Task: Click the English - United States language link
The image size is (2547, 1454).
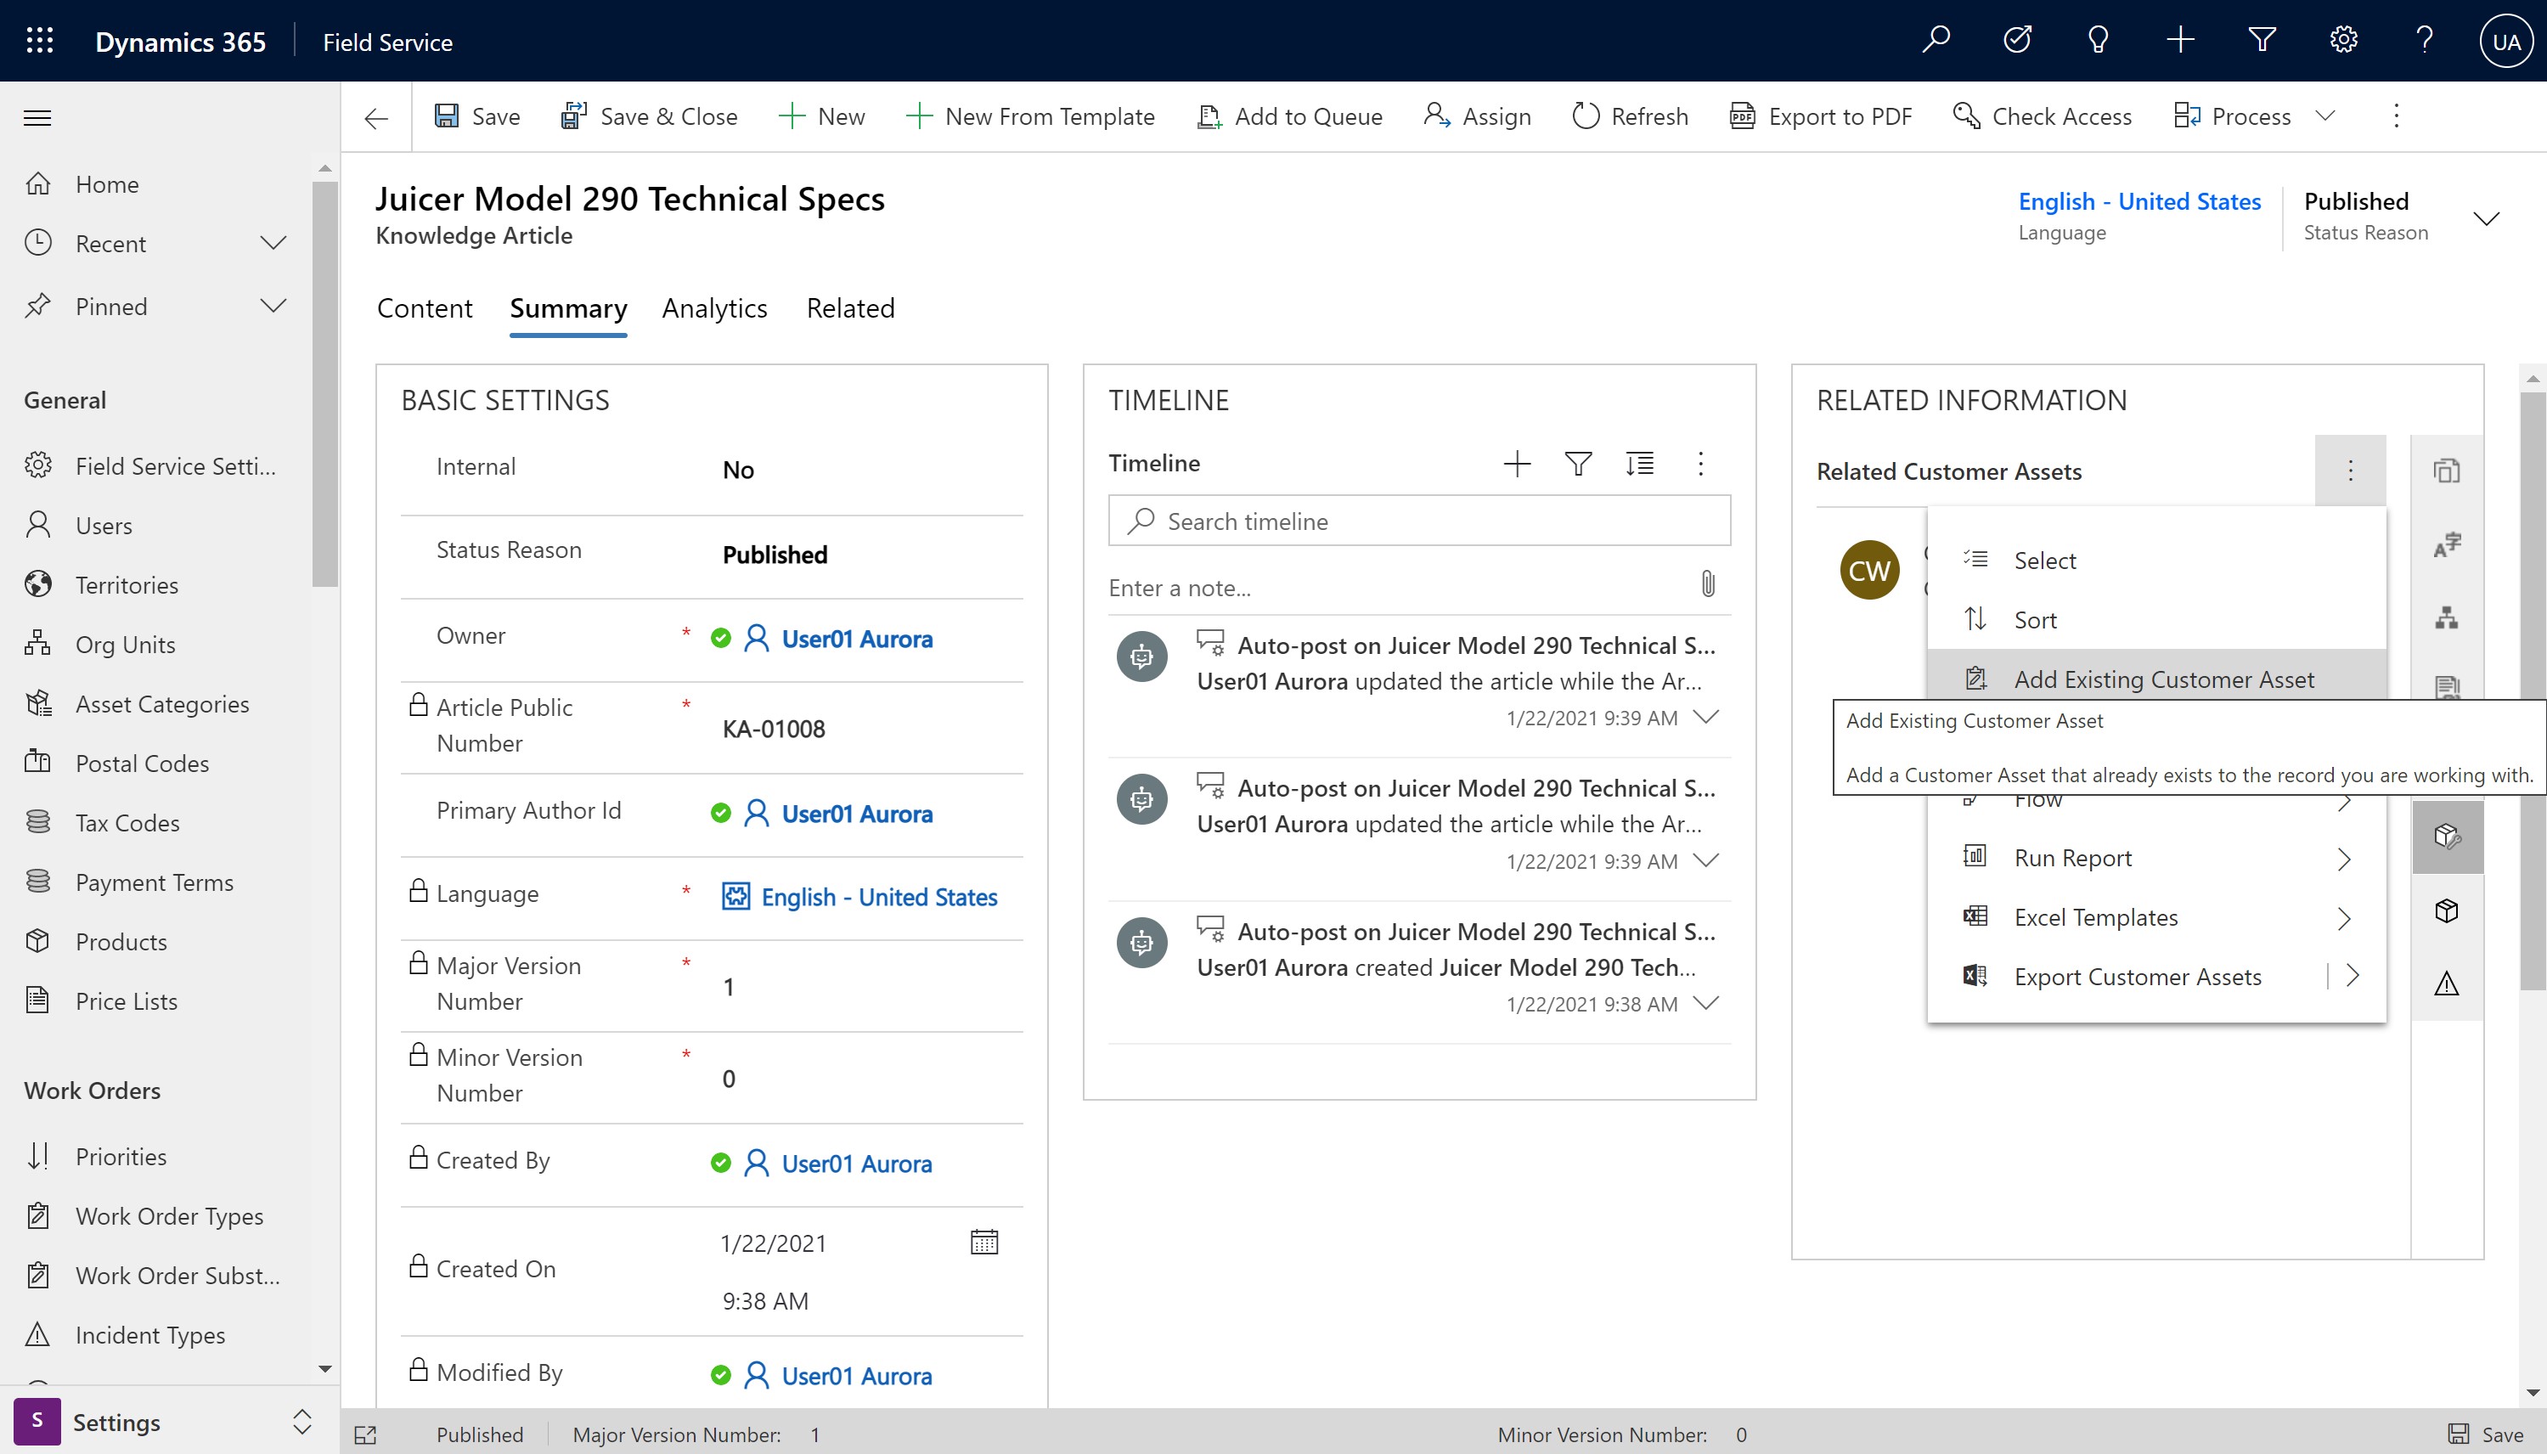Action: point(2139,200)
